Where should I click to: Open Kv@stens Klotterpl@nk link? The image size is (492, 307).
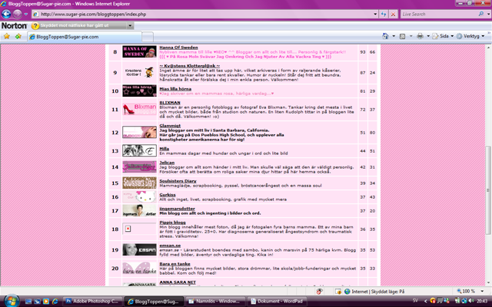pos(190,66)
